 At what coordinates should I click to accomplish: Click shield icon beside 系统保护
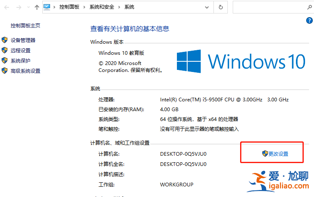(x=5, y=60)
